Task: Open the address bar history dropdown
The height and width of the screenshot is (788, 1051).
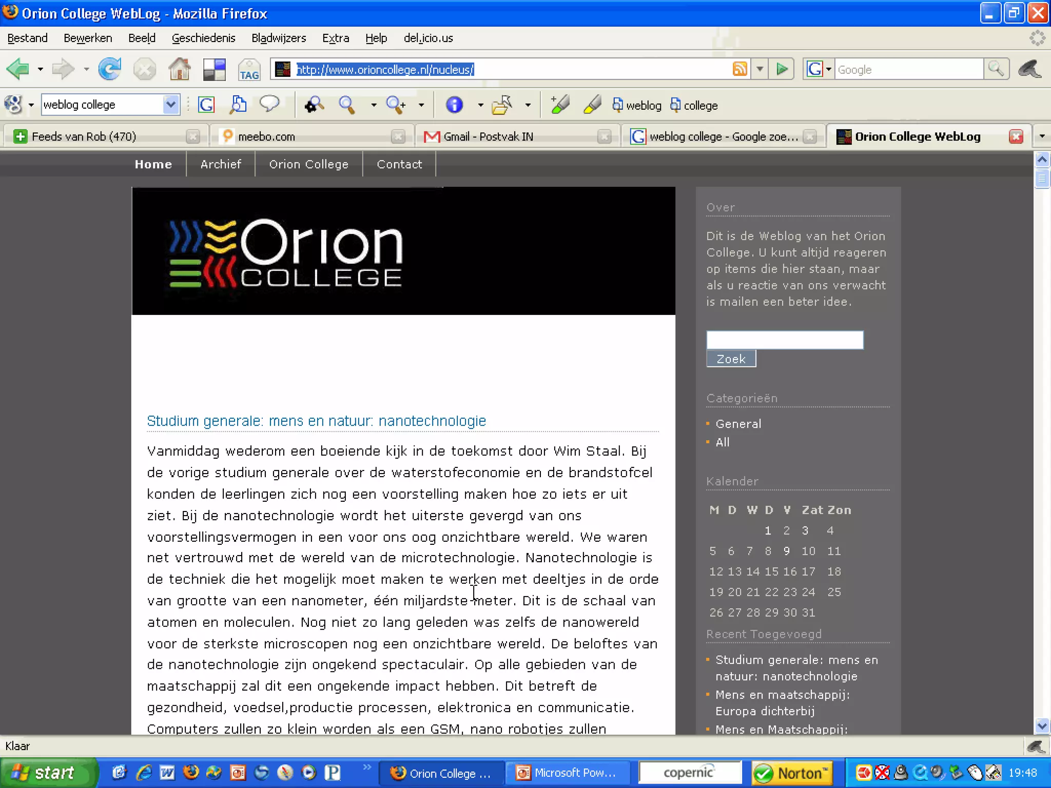Action: pyautogui.click(x=760, y=69)
